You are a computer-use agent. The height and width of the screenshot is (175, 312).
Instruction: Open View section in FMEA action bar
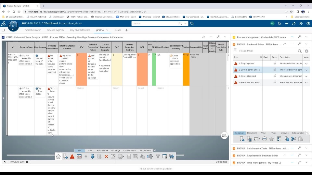(x=90, y=150)
